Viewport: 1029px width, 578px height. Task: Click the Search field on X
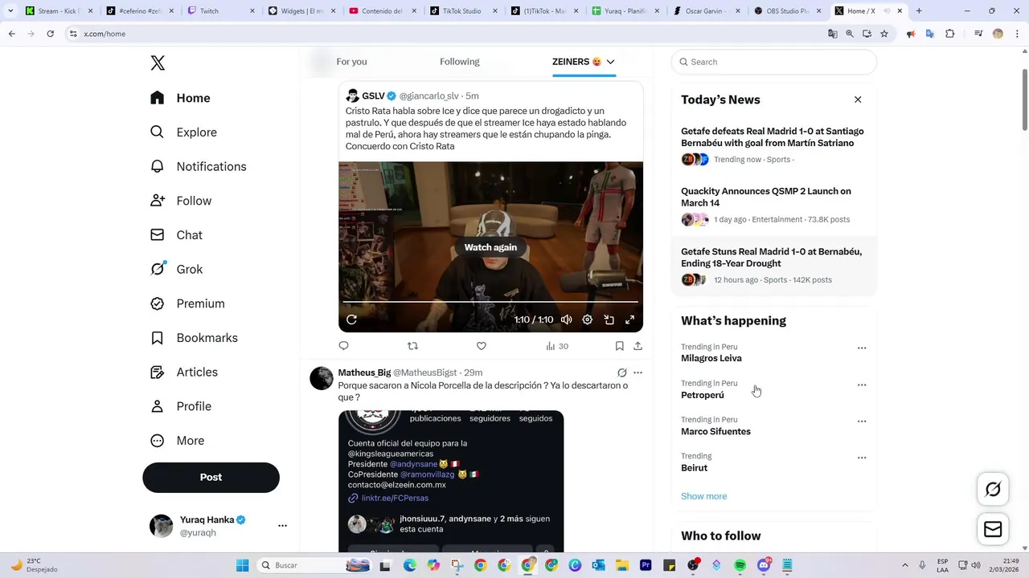[x=774, y=62]
